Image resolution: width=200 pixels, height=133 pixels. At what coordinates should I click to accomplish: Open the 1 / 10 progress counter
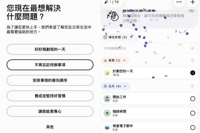pyautogui.click(x=112, y=2)
